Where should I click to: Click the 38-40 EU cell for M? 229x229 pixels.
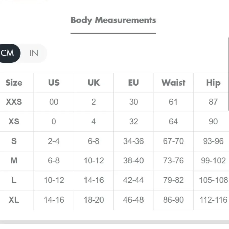134,161
